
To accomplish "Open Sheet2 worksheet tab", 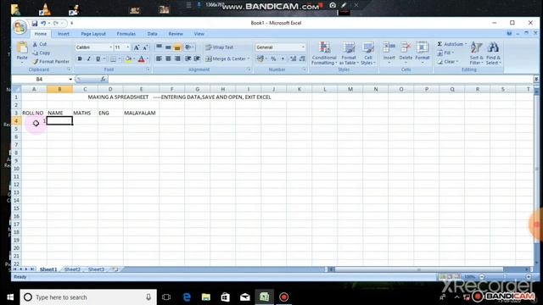I will tap(72, 269).
